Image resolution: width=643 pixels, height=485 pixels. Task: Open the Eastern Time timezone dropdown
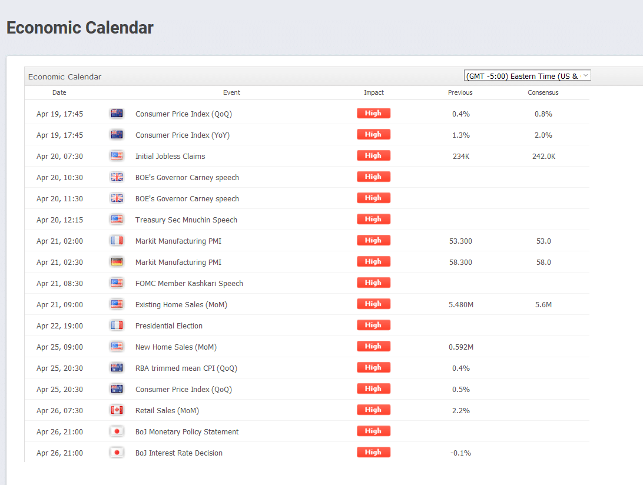[x=527, y=76]
